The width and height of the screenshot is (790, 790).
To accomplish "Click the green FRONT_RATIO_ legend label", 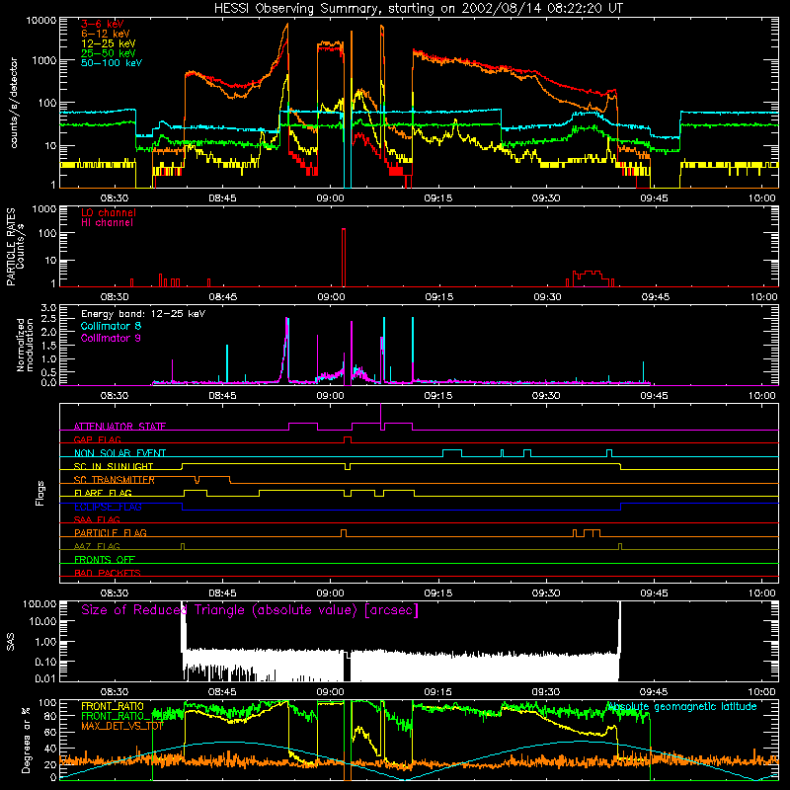I will pos(128,716).
